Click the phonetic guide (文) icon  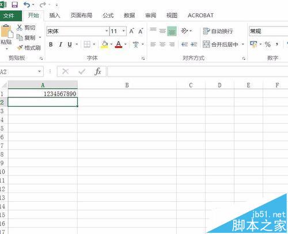click(x=136, y=44)
